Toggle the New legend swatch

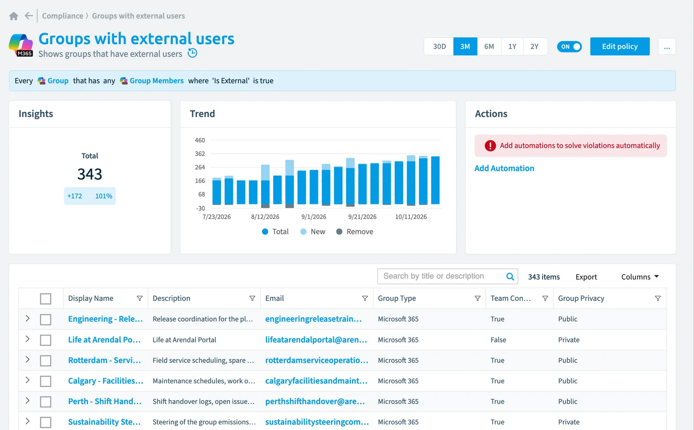(x=304, y=231)
